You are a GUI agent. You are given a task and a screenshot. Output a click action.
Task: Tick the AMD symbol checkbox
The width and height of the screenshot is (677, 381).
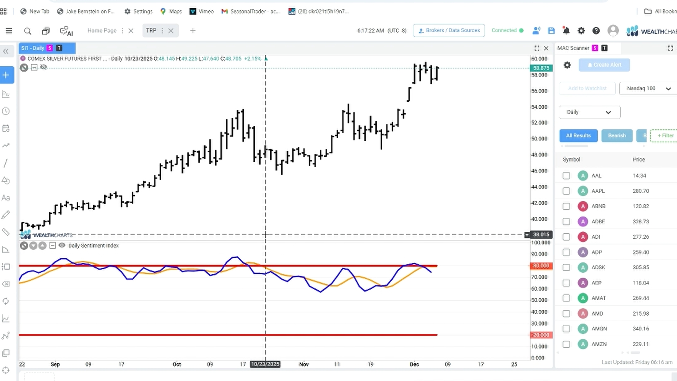[566, 313]
